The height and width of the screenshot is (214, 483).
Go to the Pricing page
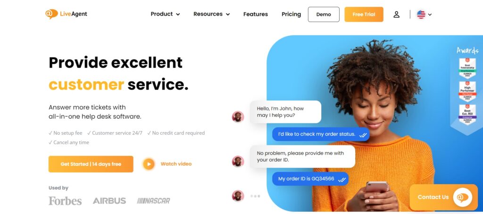291,14
